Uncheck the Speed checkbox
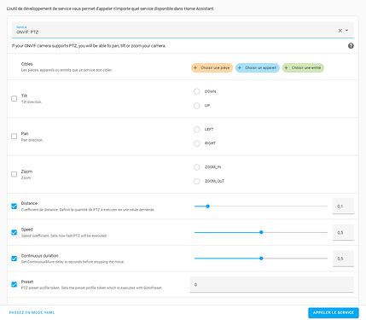The width and height of the screenshot is (366, 320). [14, 232]
